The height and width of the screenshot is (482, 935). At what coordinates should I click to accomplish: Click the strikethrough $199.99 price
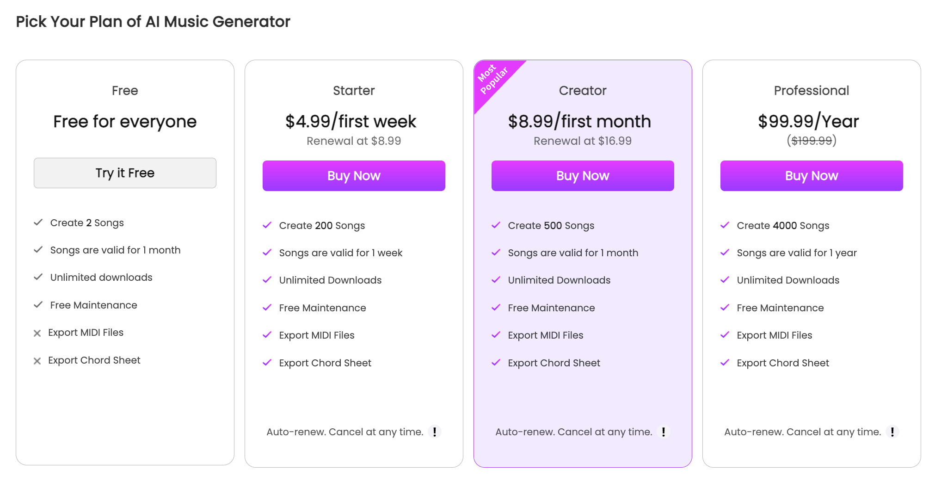pos(812,141)
